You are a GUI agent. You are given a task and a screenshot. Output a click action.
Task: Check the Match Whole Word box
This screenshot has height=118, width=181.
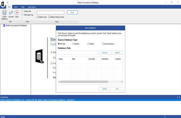[x=50, y=17]
